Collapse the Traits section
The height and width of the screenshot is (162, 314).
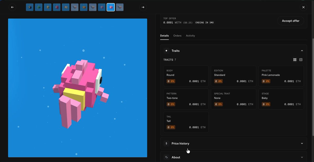point(302,51)
